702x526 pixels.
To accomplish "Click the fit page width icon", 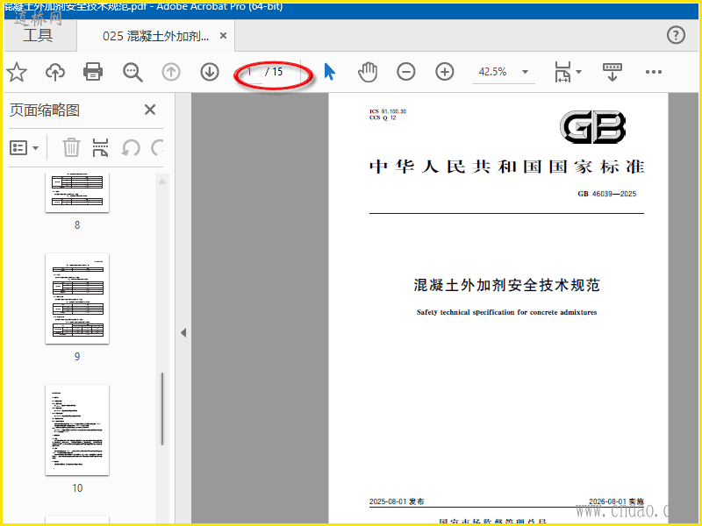I will coord(562,72).
